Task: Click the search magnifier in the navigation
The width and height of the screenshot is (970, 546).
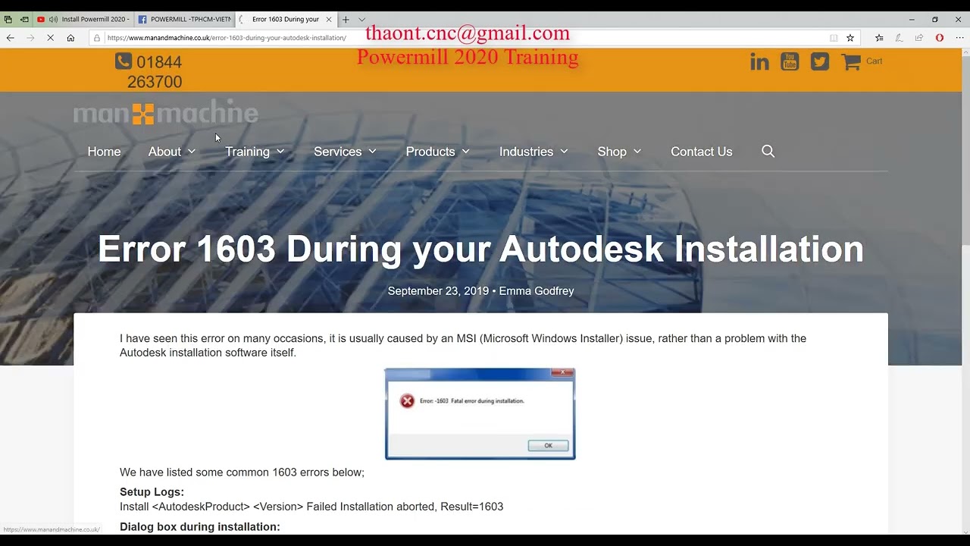Action: [x=768, y=151]
